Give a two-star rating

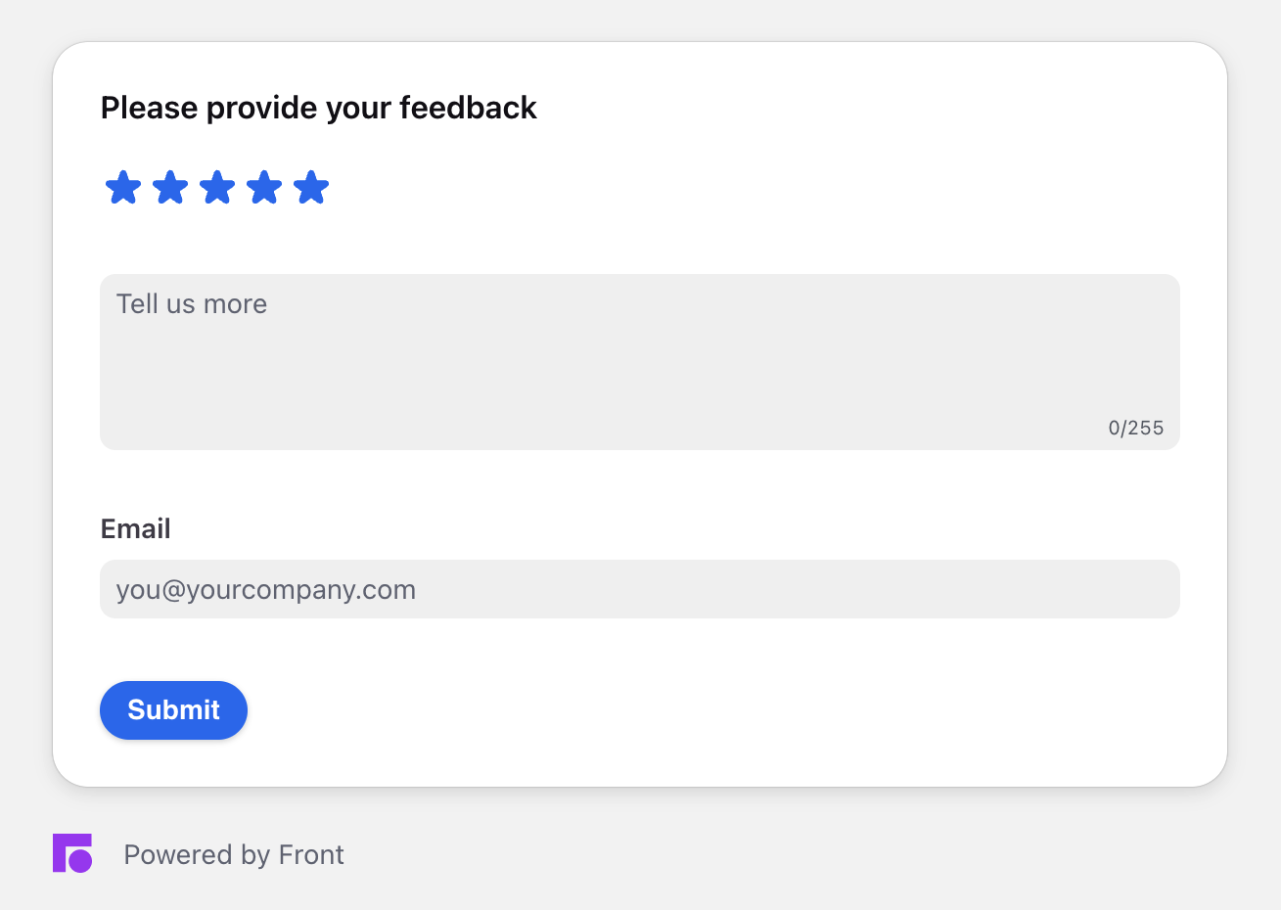pyautogui.click(x=170, y=187)
